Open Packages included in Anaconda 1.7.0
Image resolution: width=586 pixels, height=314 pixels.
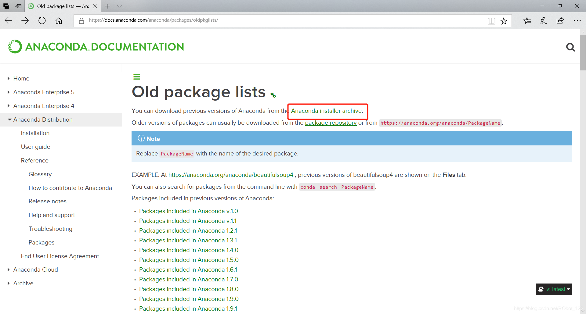click(189, 279)
